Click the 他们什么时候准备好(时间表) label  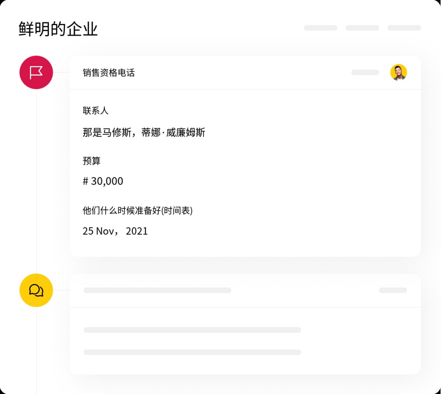click(x=138, y=210)
